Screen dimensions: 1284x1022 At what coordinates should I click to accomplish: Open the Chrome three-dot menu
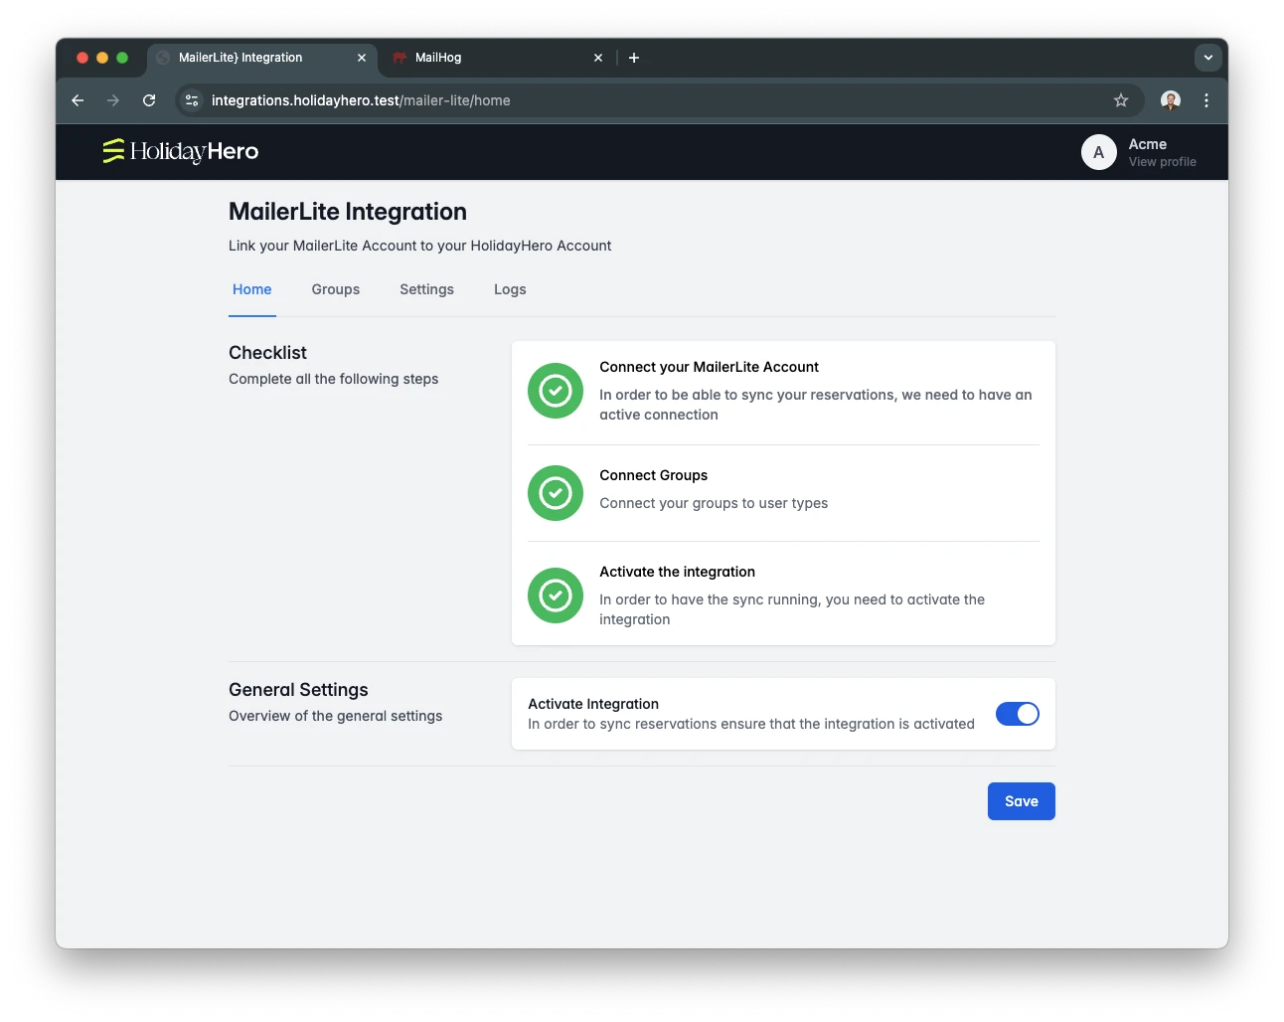click(1206, 100)
